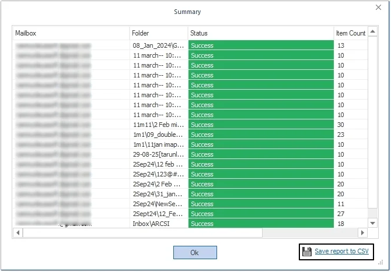Select the 2Sep24\12 feb ... folder cell
The image size is (391, 272).
[x=159, y=164]
